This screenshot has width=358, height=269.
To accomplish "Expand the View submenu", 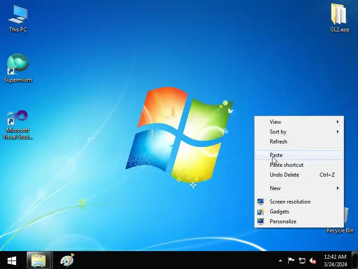I will [299, 122].
